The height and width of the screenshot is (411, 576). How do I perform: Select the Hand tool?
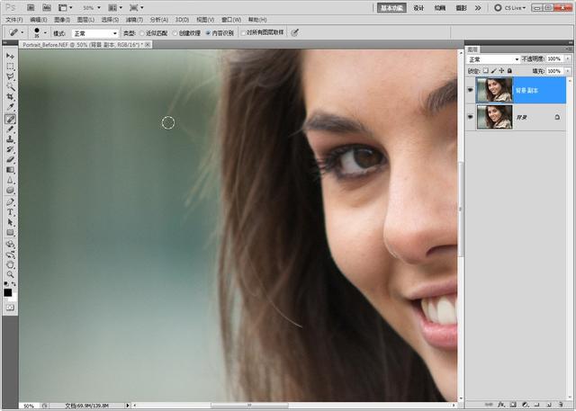tap(10, 264)
